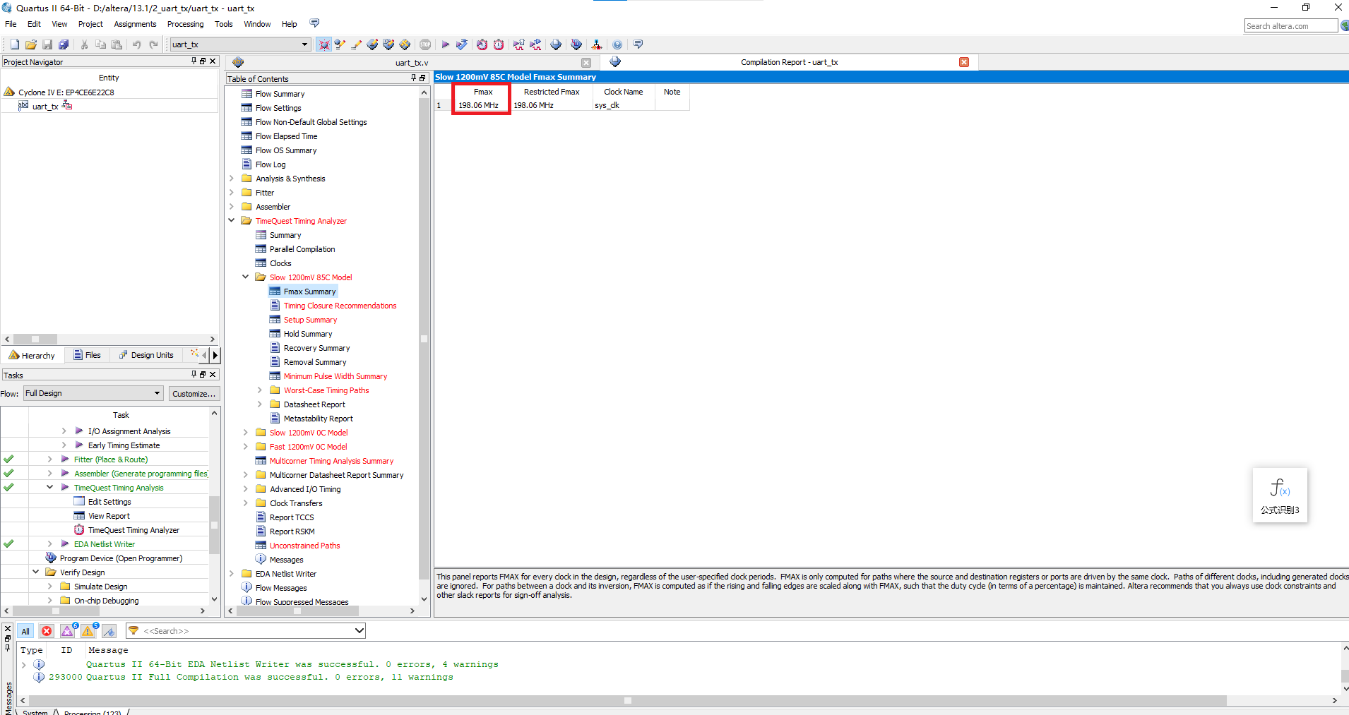Open the message Search dropdown arrow
1349x715 pixels.
[x=359, y=631]
